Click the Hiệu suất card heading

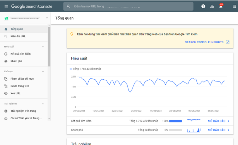coord(79,59)
